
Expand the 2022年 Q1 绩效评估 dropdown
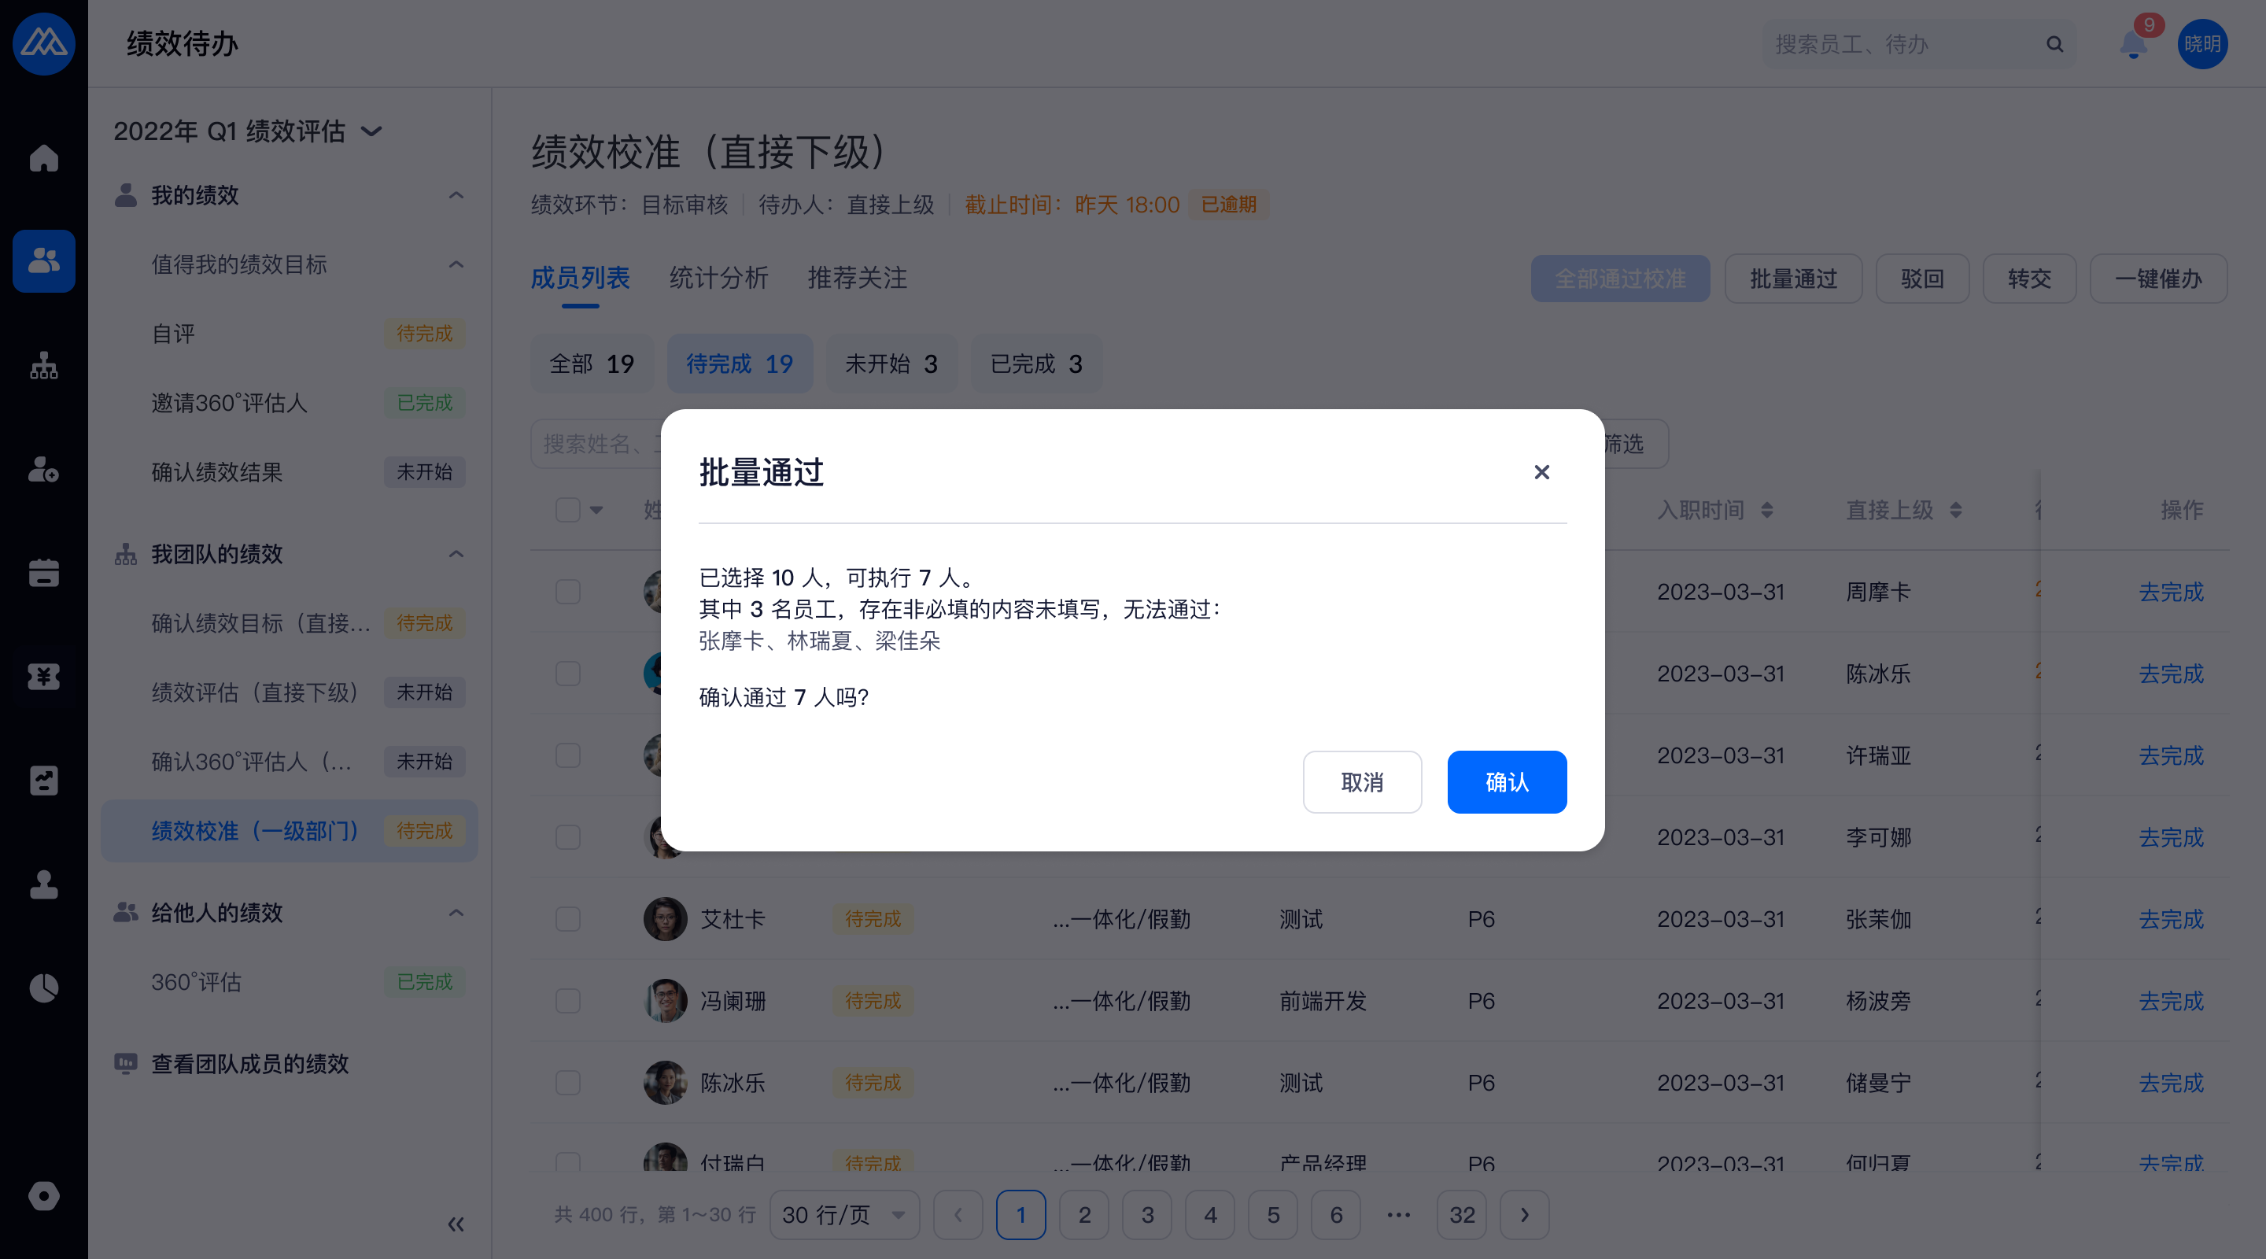pyautogui.click(x=372, y=131)
